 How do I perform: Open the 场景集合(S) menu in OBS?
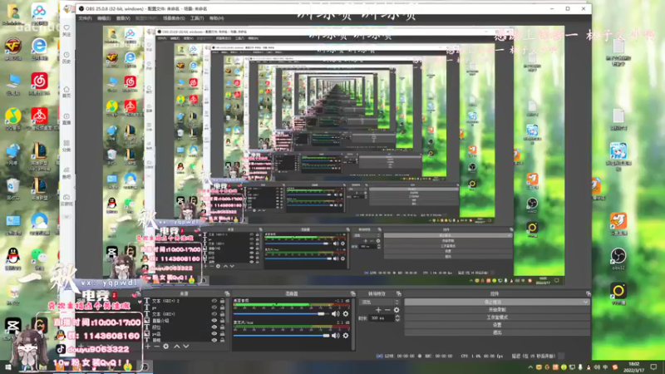(x=174, y=18)
